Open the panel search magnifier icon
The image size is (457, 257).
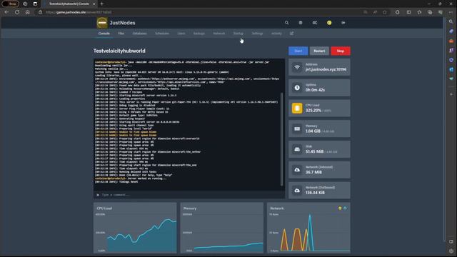pyautogui.click(x=287, y=23)
